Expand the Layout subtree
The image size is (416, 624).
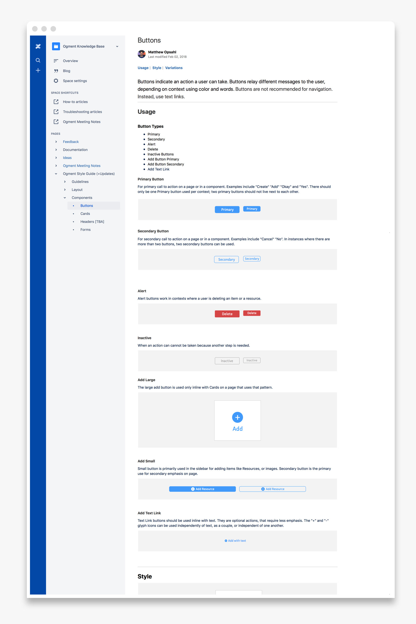[x=65, y=189]
